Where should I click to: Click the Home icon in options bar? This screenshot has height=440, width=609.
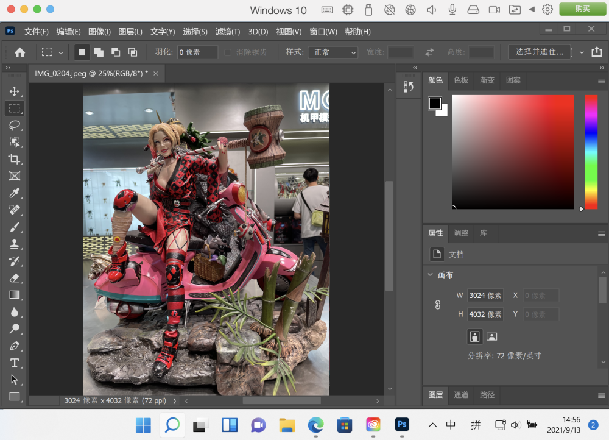pyautogui.click(x=20, y=52)
